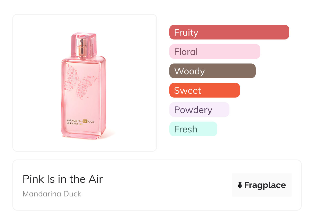Image resolution: width=314 pixels, height=223 pixels.
Task: Open the "Pink Is in the Air" title
Action: pos(63,179)
